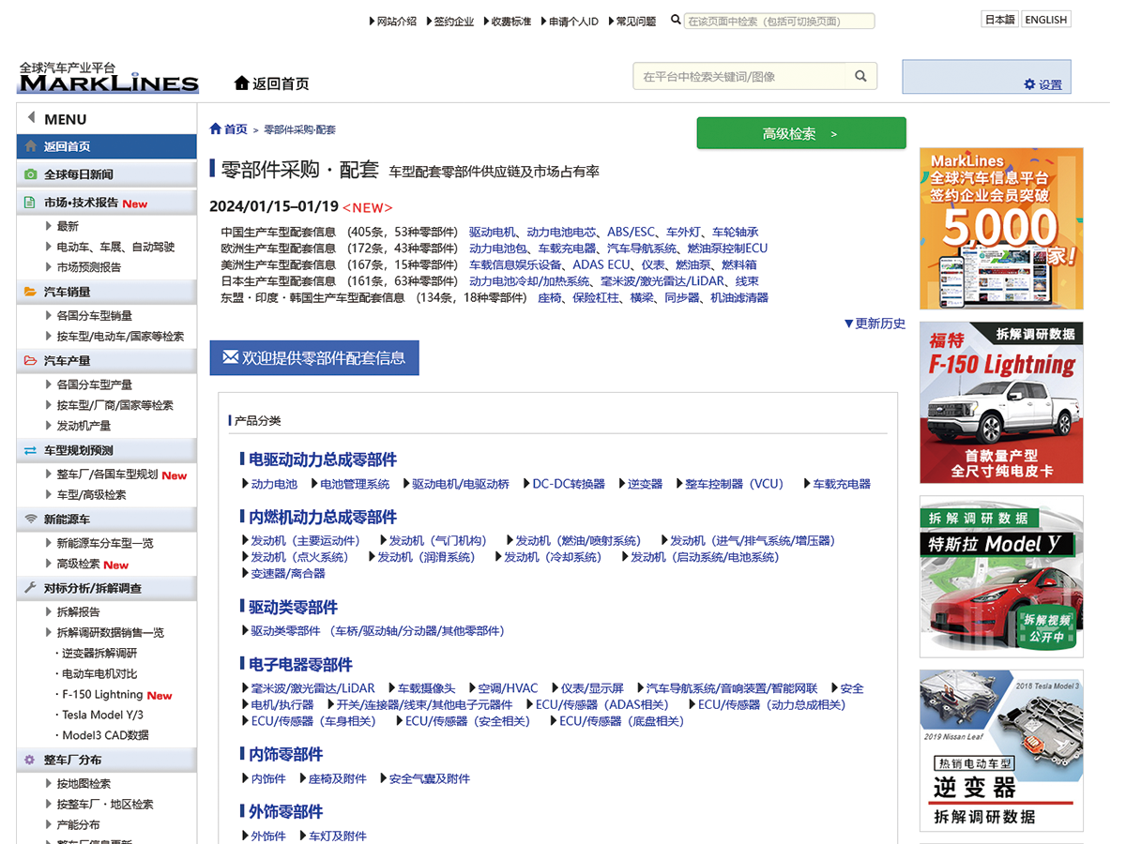Image resolution: width=1126 pixels, height=844 pixels.
Task: Click the home icon in 返回首页 sidebar row
Action: [x=30, y=146]
